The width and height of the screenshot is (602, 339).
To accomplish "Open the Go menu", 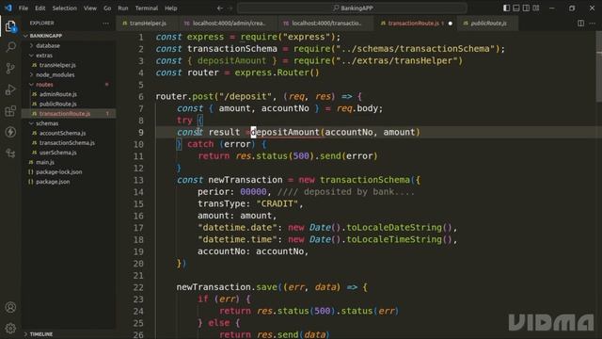I will (x=107, y=8).
